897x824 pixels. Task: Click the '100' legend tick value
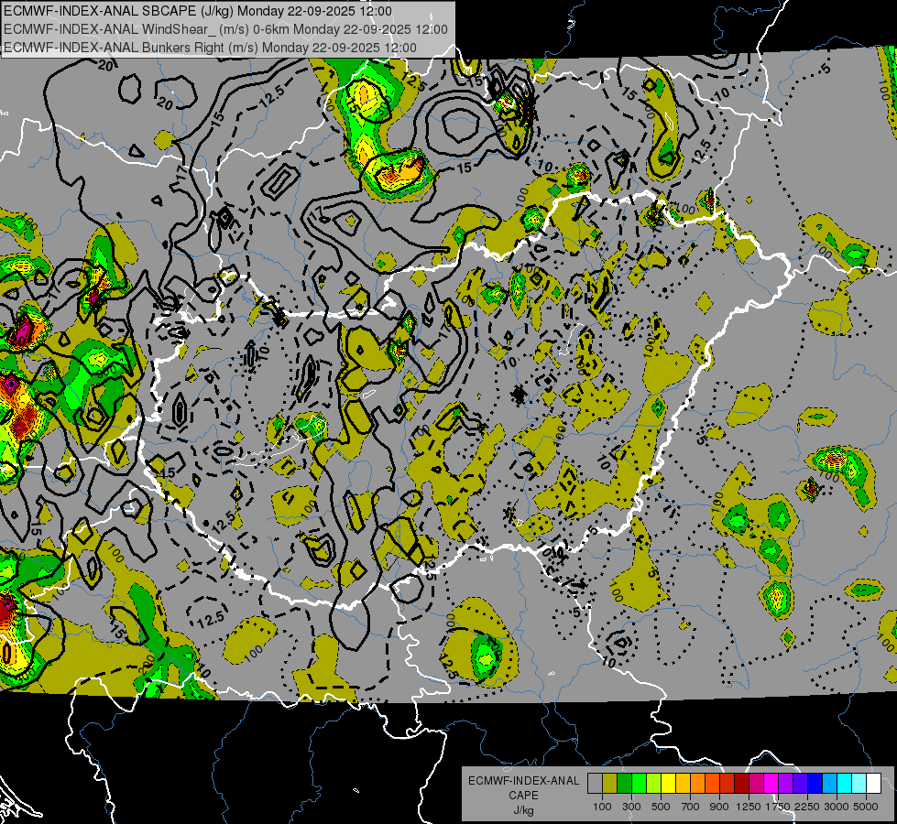click(x=602, y=807)
